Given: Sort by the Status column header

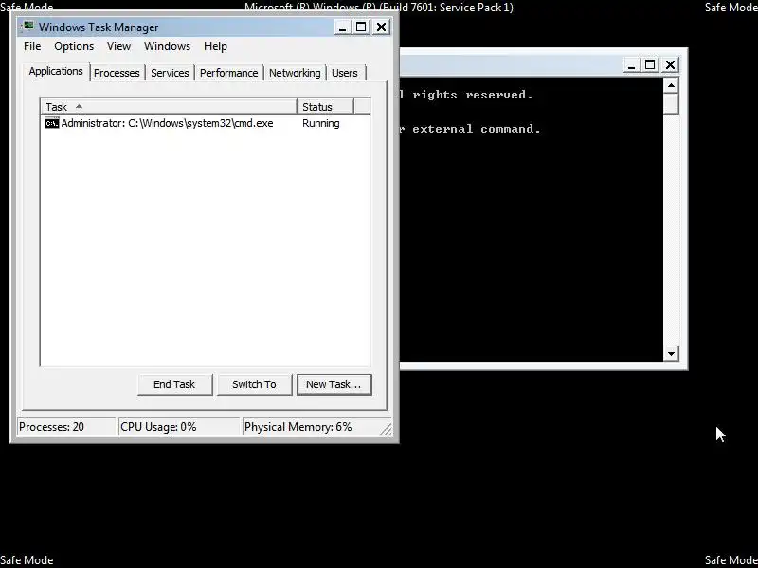Looking at the screenshot, I should point(325,107).
